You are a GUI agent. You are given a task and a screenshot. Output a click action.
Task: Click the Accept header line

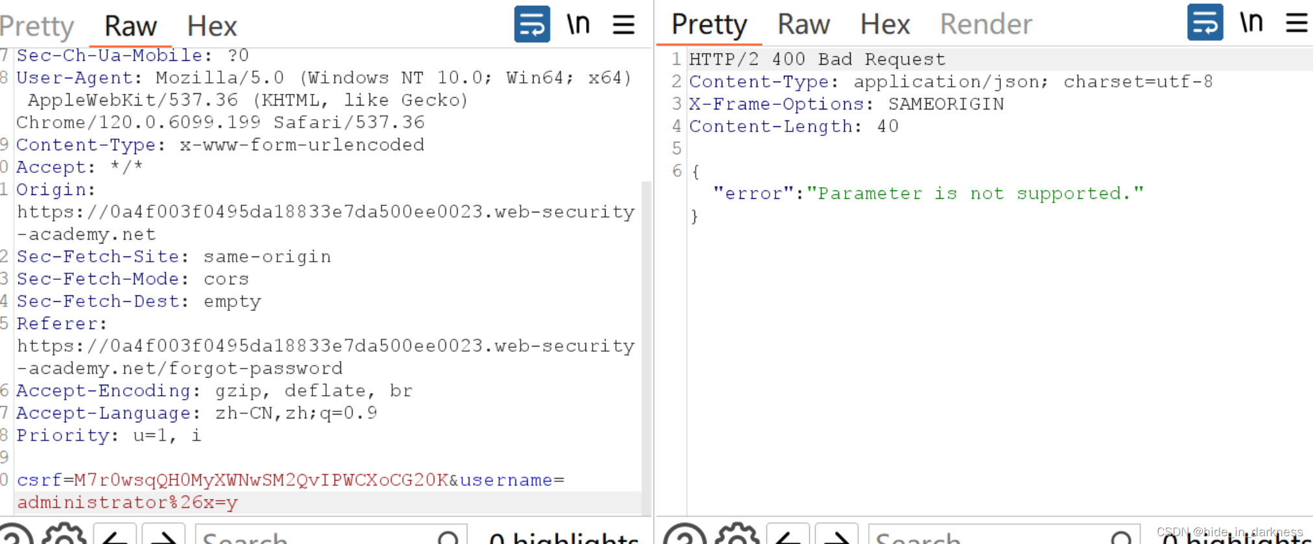tap(80, 168)
